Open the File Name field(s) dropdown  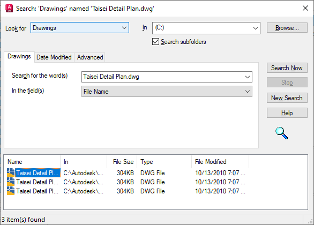tap(167, 92)
